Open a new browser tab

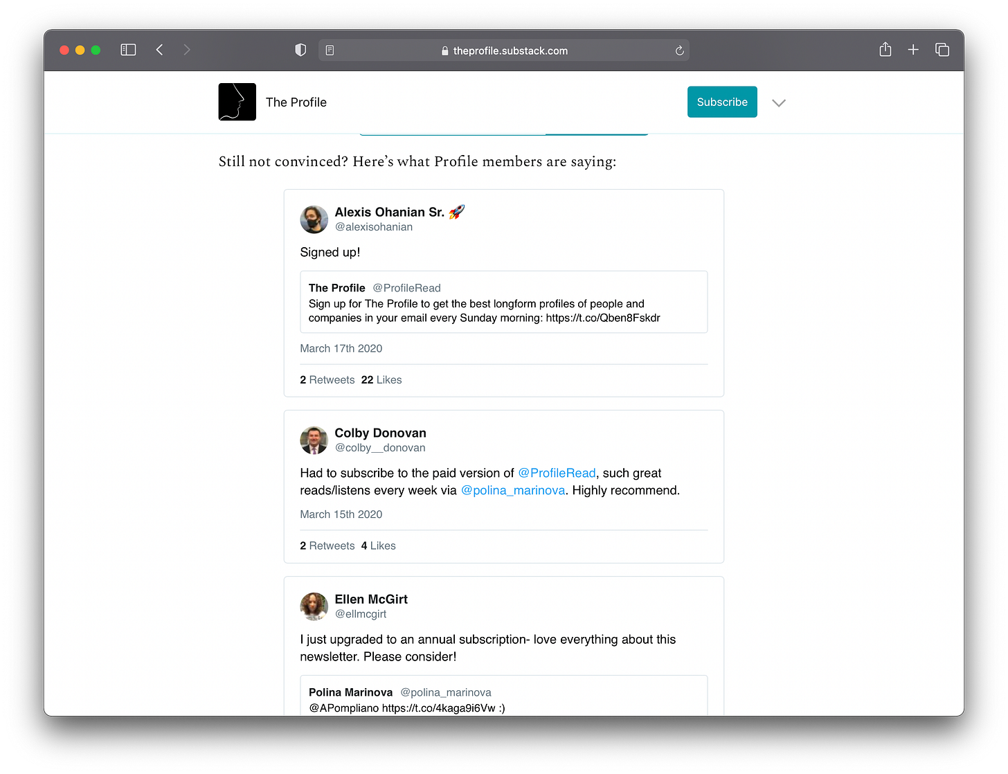[913, 49]
